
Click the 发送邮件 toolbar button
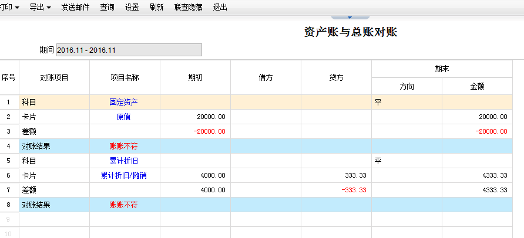pyautogui.click(x=75, y=8)
